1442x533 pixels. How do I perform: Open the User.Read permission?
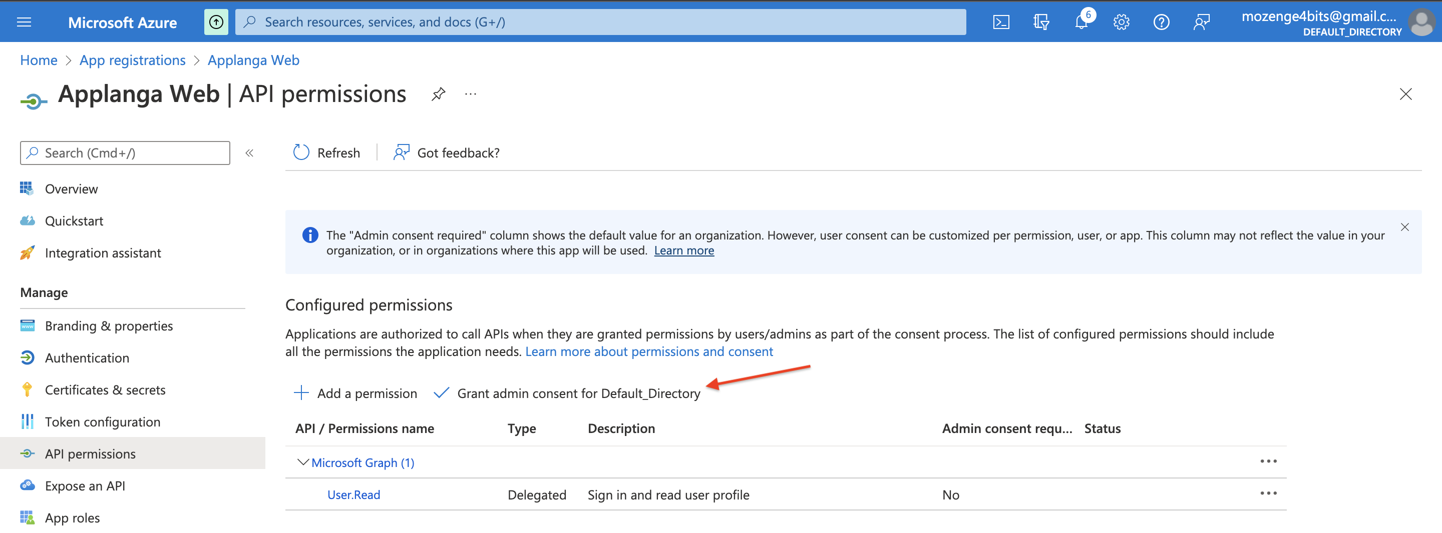point(353,494)
